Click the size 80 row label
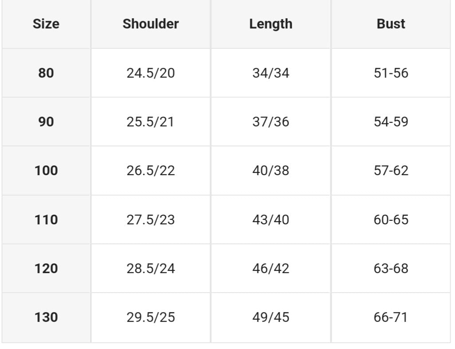This screenshot has width=455, height=349. point(46,73)
